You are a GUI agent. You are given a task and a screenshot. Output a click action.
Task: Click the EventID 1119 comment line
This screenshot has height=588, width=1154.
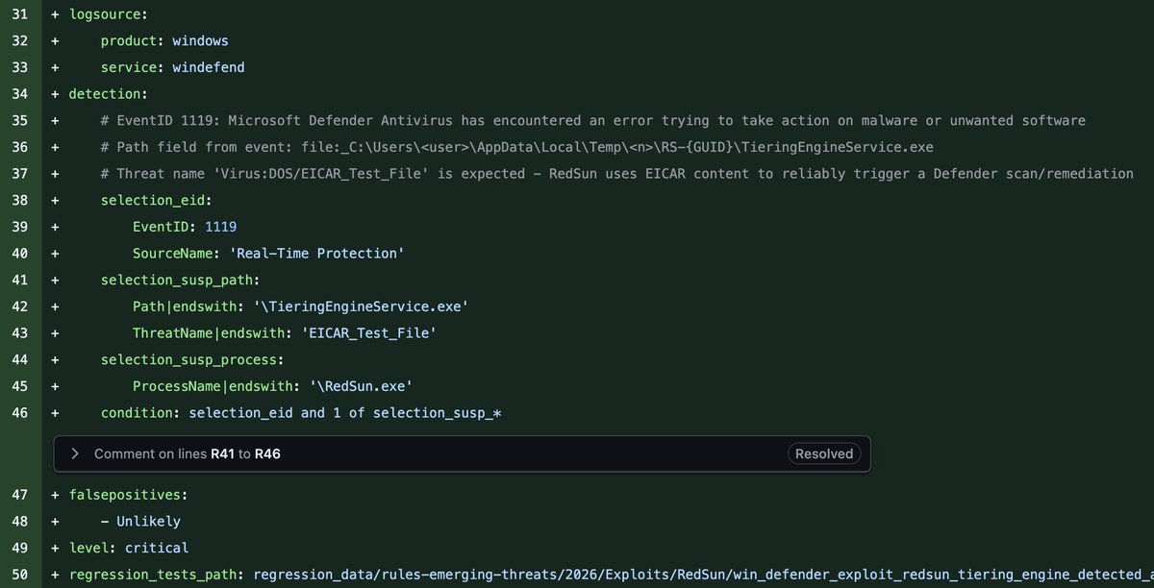593,121
